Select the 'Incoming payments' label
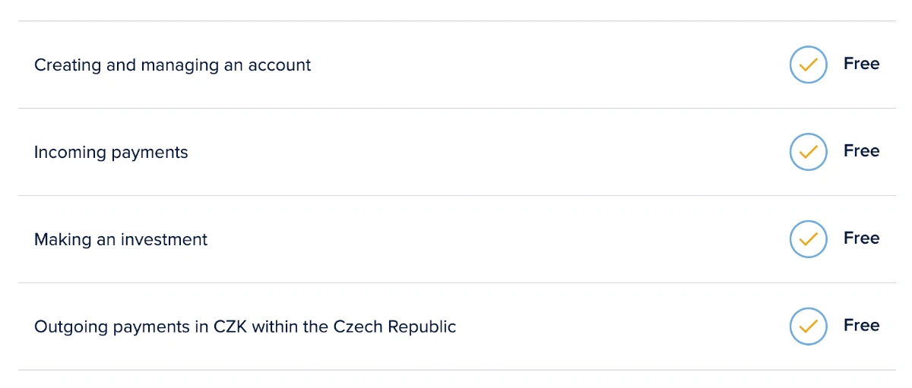The image size is (912, 388). [111, 153]
